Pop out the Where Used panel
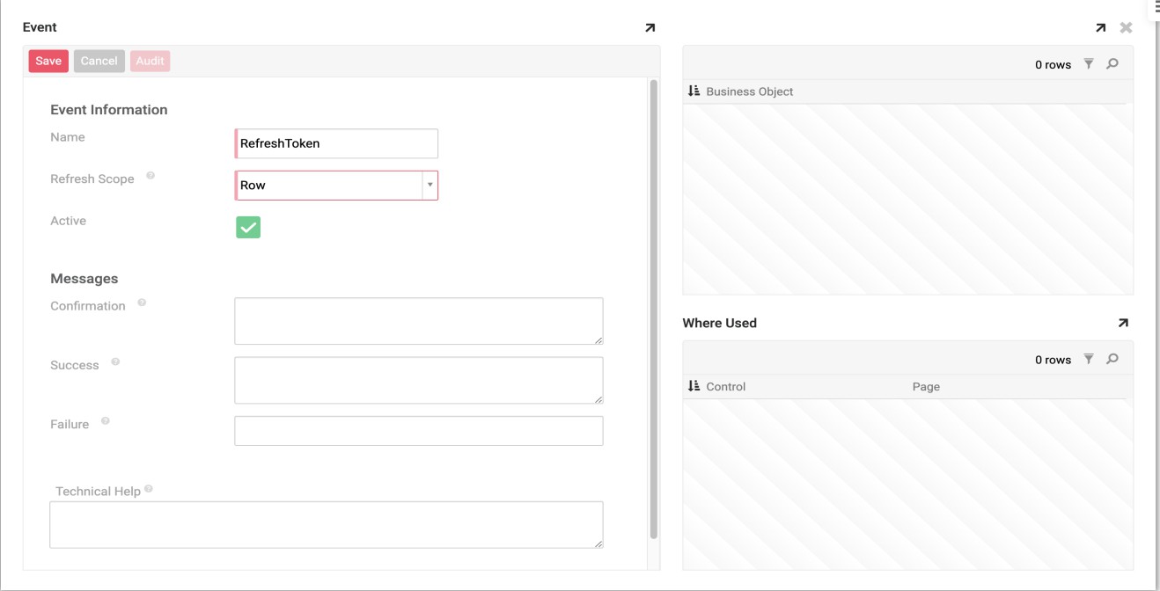Screen dimensions: 1160x591 coord(1123,323)
